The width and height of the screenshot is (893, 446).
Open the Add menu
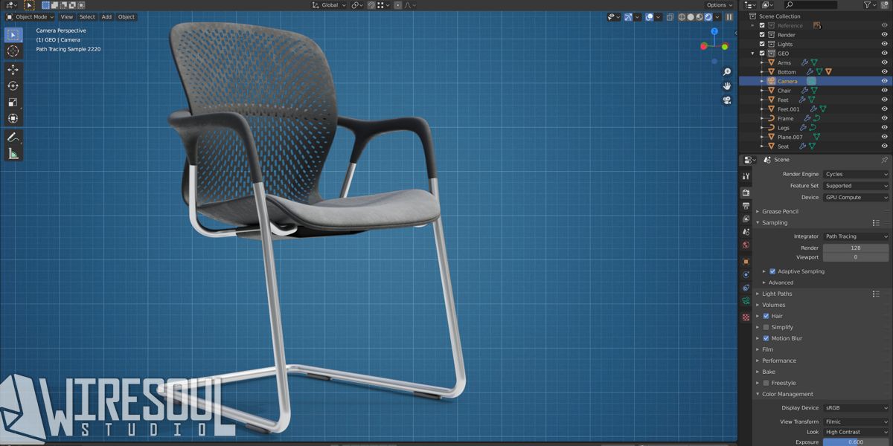coord(106,16)
